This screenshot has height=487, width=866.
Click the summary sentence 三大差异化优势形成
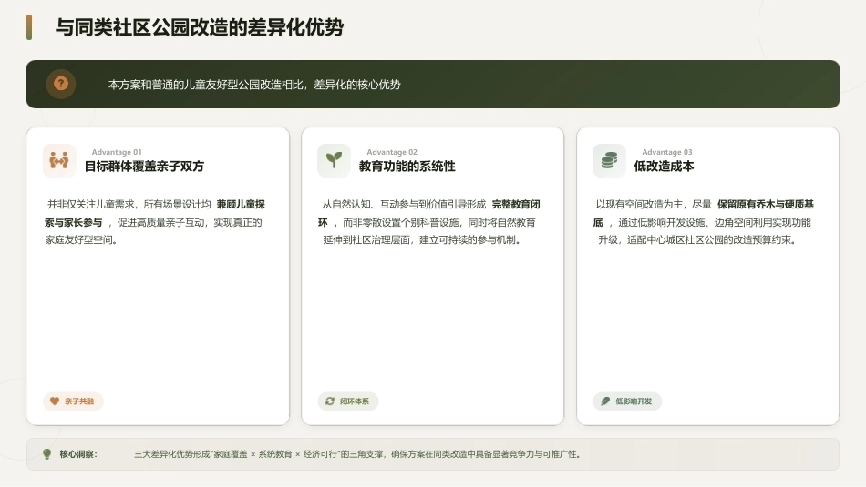171,454
